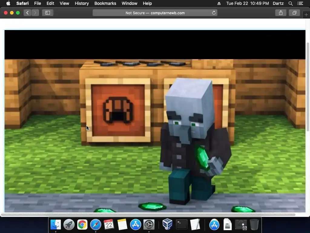Open the Share sheet button
Viewport: 310px width, 233px height.
coord(281,13)
